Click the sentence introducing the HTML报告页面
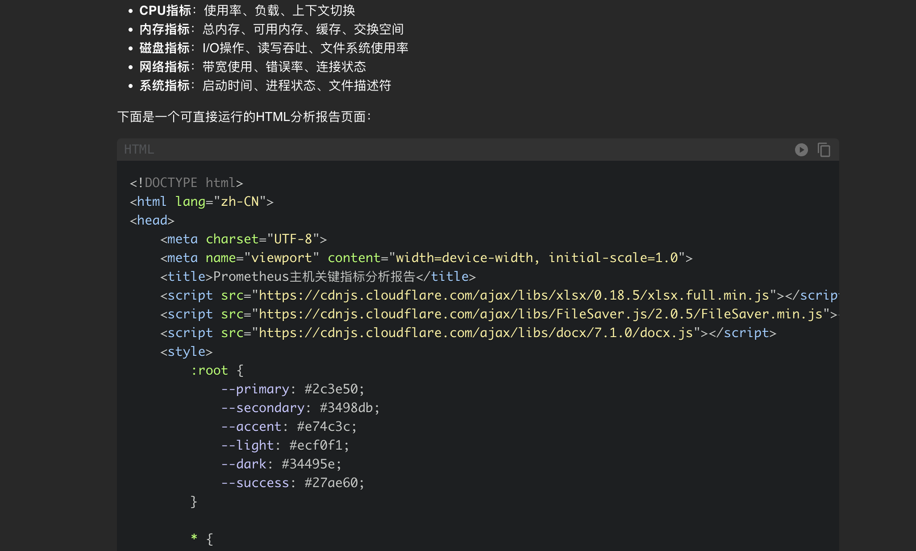This screenshot has height=551, width=916. click(244, 117)
